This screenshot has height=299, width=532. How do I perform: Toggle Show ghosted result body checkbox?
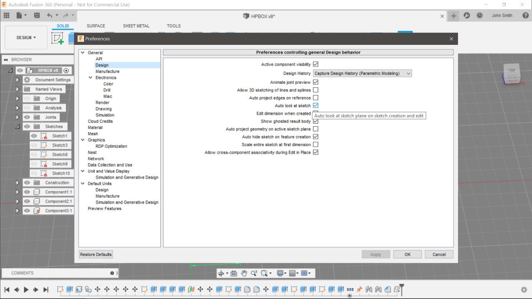click(x=315, y=121)
